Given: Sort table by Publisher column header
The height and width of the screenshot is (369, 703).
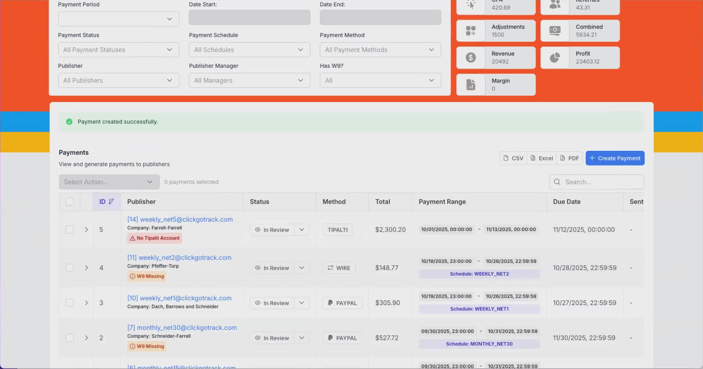Looking at the screenshot, I should point(142,202).
